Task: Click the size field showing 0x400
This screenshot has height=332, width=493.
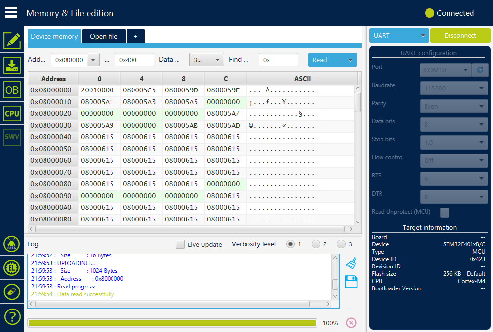Action: pos(134,60)
